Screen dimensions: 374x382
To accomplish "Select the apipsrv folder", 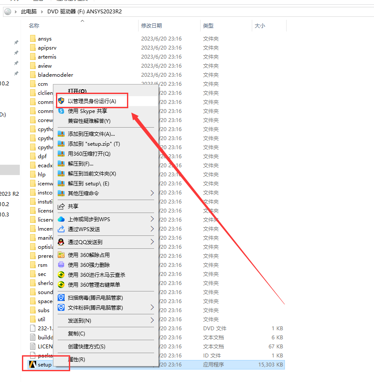I will point(47,48).
